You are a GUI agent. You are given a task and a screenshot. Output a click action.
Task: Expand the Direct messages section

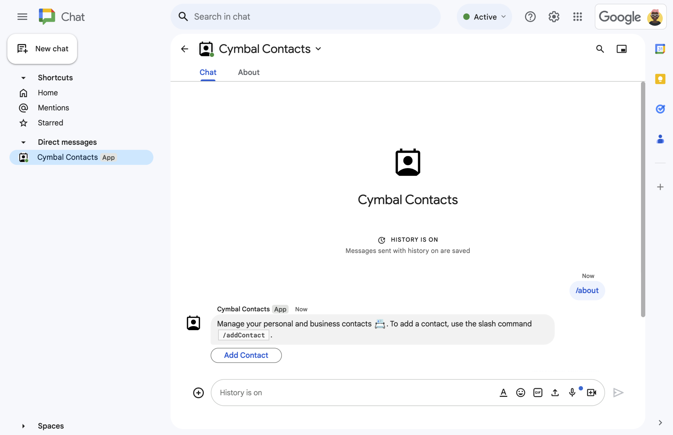pyautogui.click(x=24, y=142)
